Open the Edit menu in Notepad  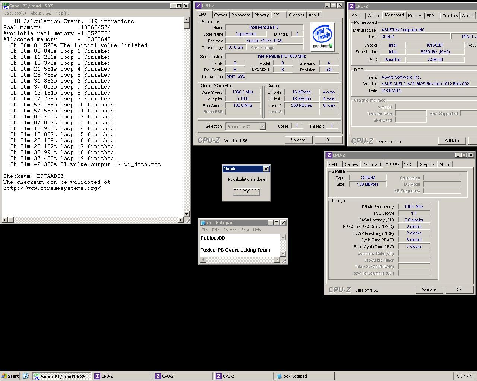[215, 230]
